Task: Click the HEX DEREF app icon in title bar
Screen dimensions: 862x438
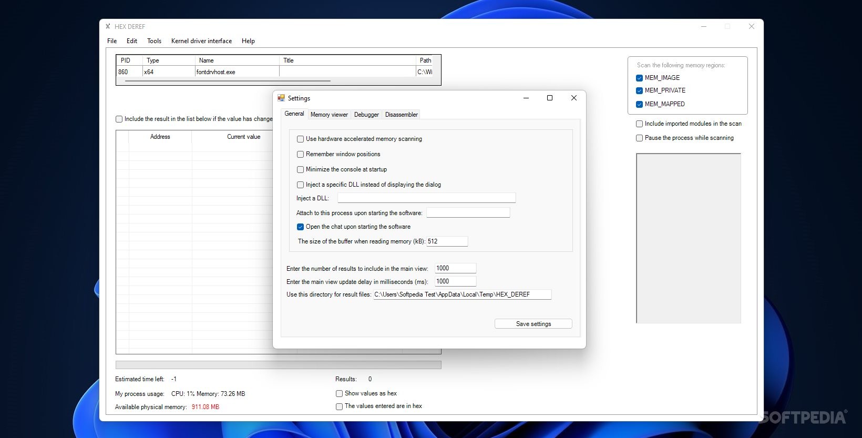Action: (108, 26)
